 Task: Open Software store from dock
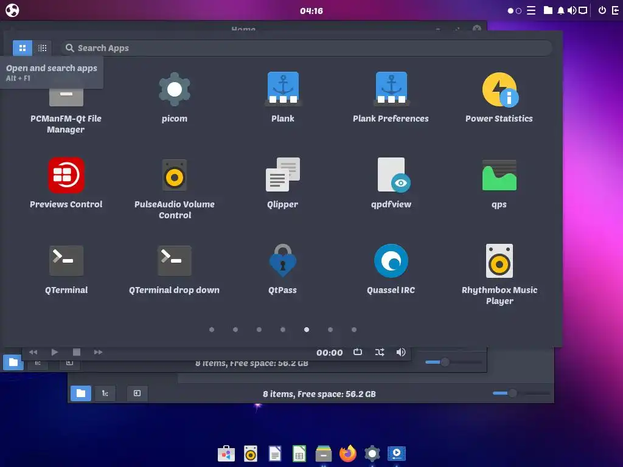coord(226,454)
